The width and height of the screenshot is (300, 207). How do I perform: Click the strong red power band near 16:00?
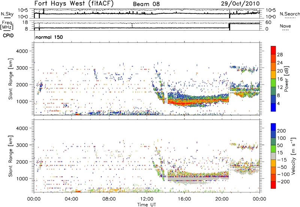184,102
